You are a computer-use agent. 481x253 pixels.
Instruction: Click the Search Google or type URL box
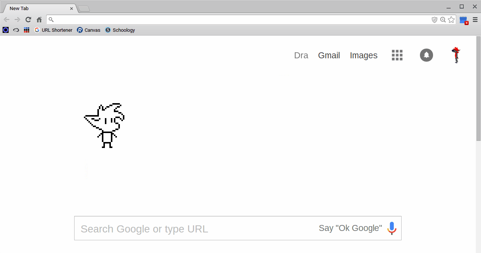click(195, 228)
